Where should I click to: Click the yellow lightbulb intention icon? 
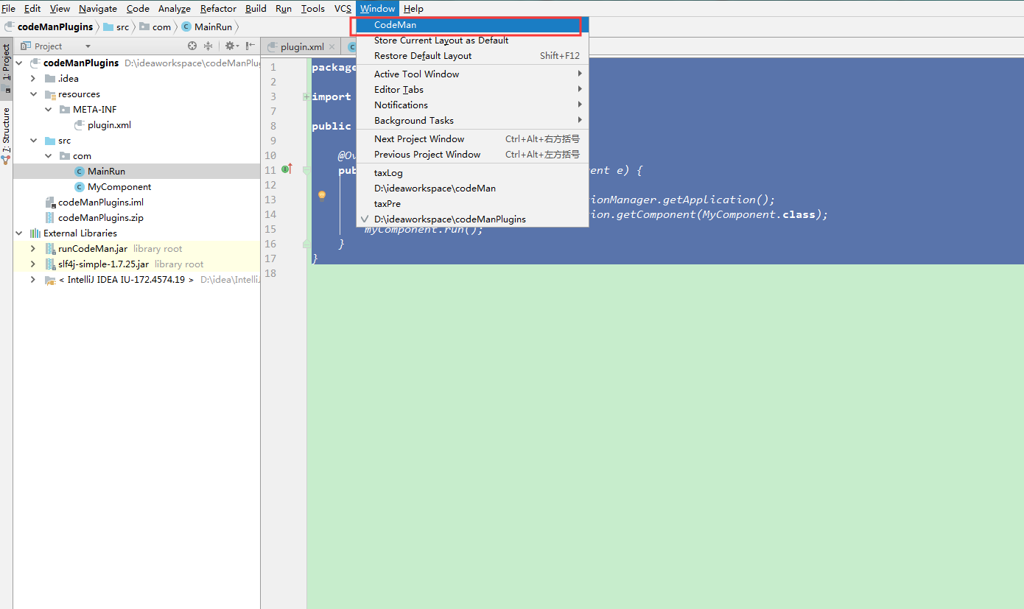coord(322,195)
